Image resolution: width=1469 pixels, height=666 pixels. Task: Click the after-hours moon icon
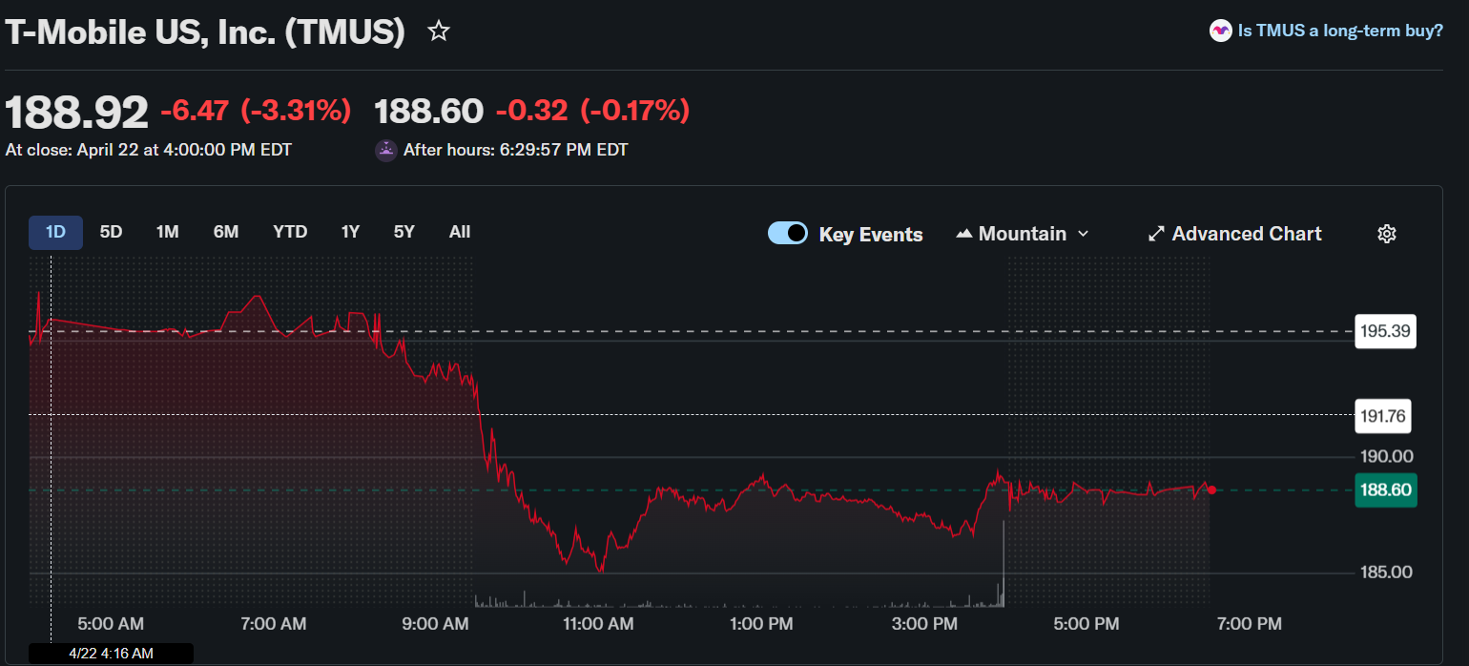pyautogui.click(x=386, y=150)
